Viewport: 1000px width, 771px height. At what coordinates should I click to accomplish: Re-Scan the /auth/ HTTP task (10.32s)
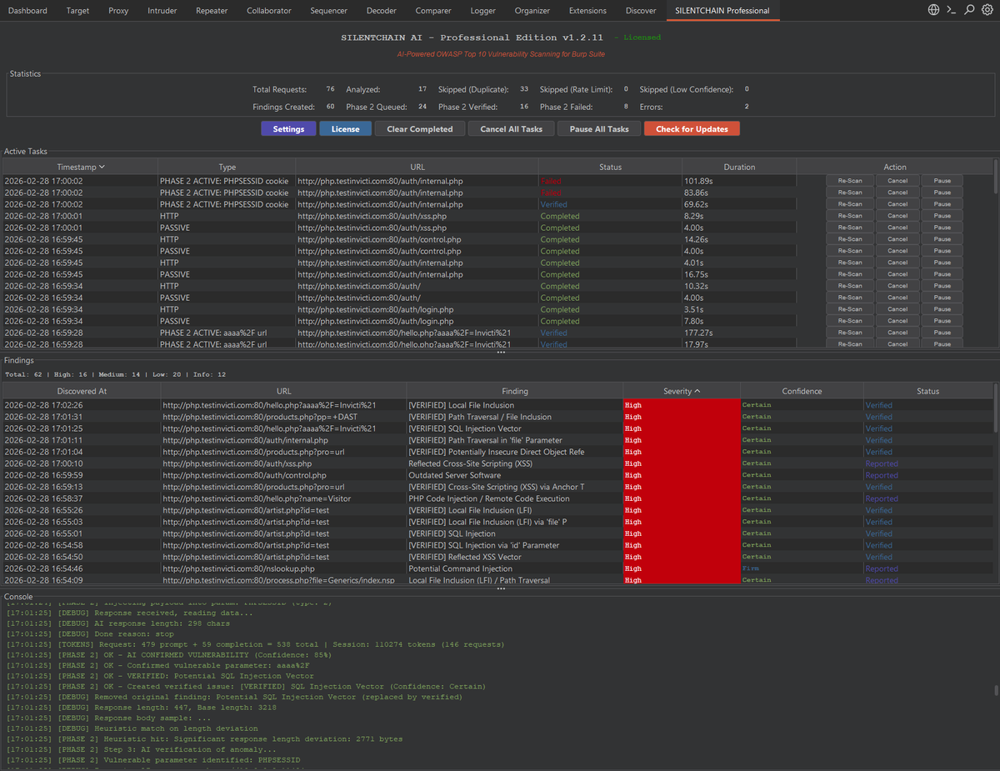coord(849,286)
